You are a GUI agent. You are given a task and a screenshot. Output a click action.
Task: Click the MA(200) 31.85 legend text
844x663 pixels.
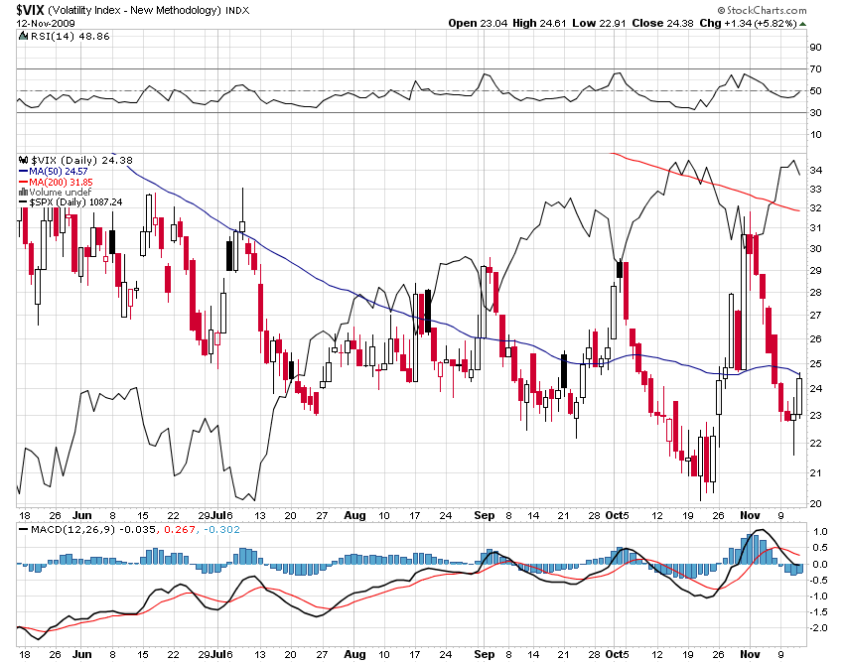click(x=61, y=182)
